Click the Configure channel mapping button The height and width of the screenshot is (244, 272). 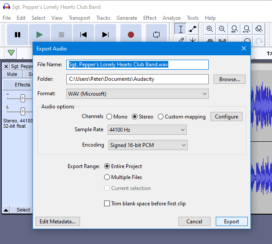[226, 117]
